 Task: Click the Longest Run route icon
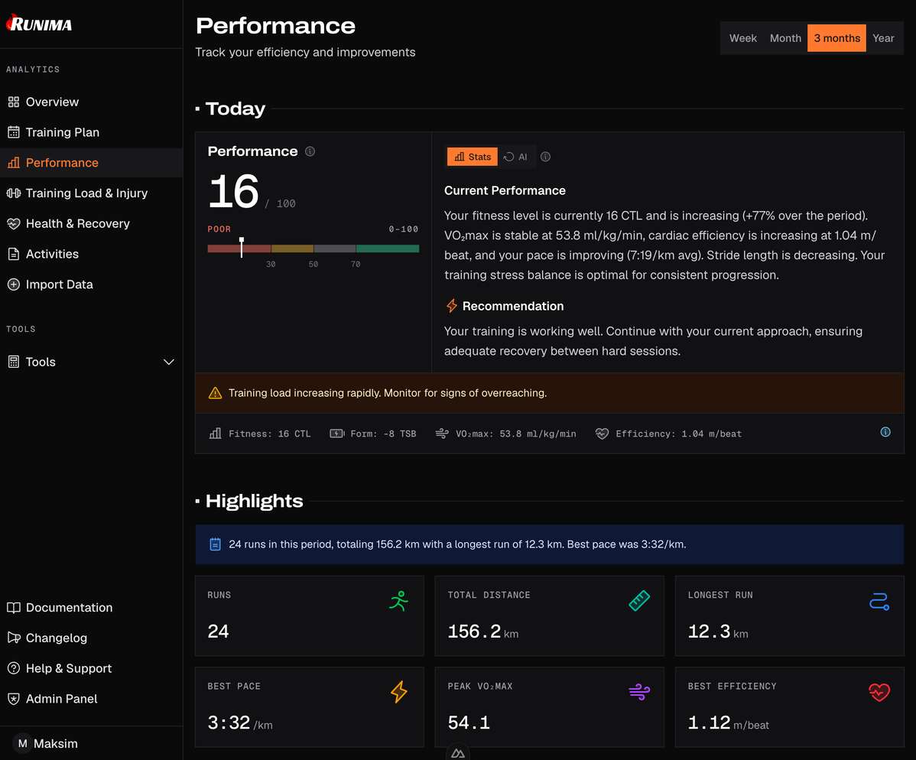point(879,601)
